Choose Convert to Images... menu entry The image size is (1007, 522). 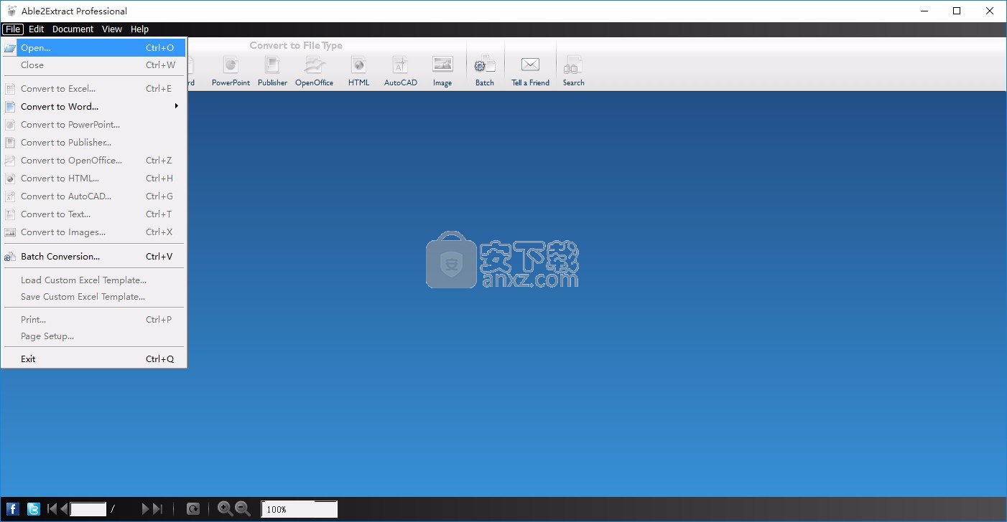(94, 232)
